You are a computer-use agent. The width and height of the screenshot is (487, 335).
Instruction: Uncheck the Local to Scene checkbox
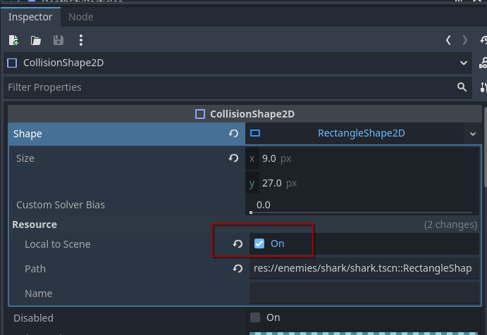259,244
